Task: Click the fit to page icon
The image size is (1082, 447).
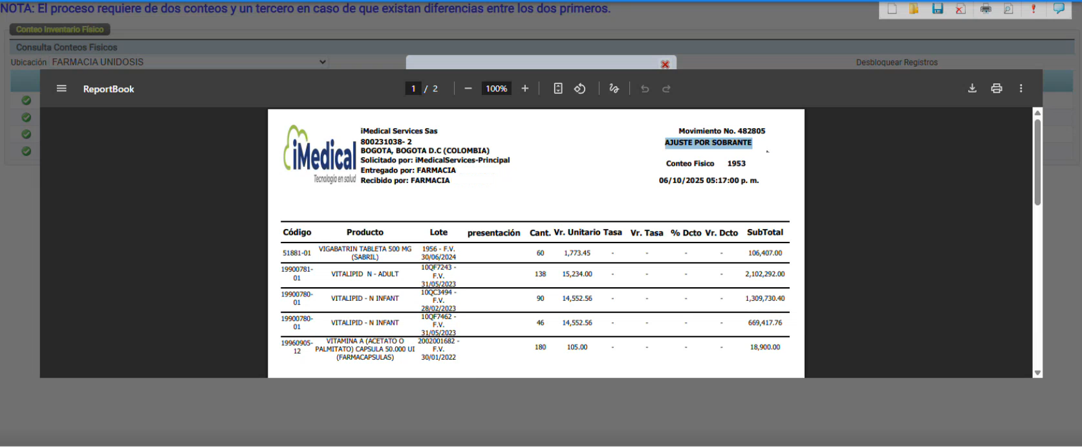Action: point(558,89)
